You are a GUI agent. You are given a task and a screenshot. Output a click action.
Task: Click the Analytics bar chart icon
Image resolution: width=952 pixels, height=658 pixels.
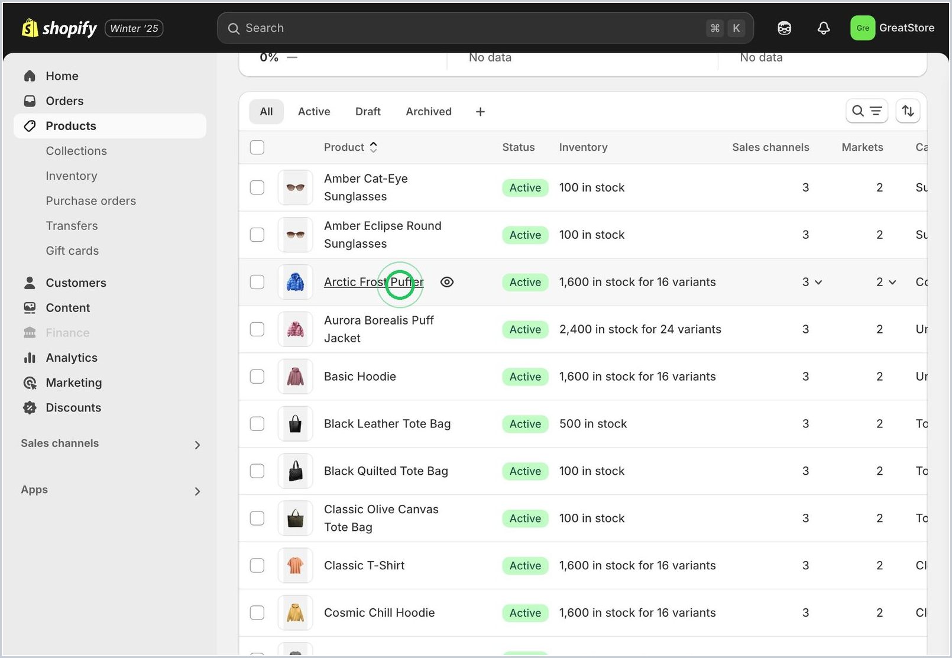pyautogui.click(x=30, y=358)
